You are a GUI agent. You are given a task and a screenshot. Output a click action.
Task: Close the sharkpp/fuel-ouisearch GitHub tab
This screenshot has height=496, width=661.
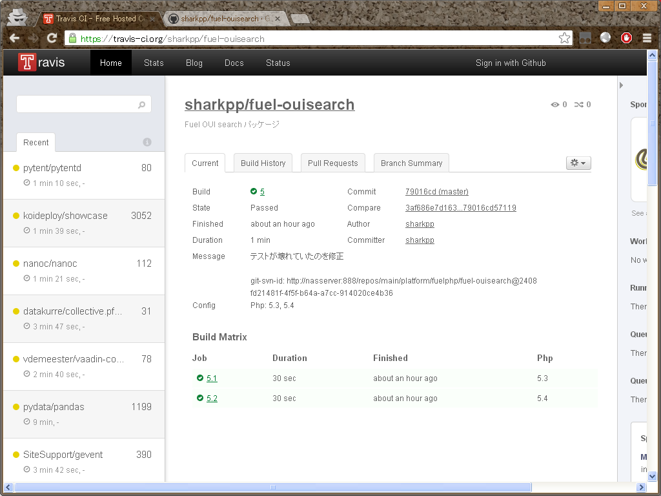278,19
